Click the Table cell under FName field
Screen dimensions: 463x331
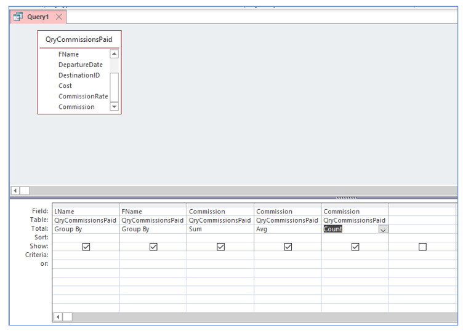153,220
